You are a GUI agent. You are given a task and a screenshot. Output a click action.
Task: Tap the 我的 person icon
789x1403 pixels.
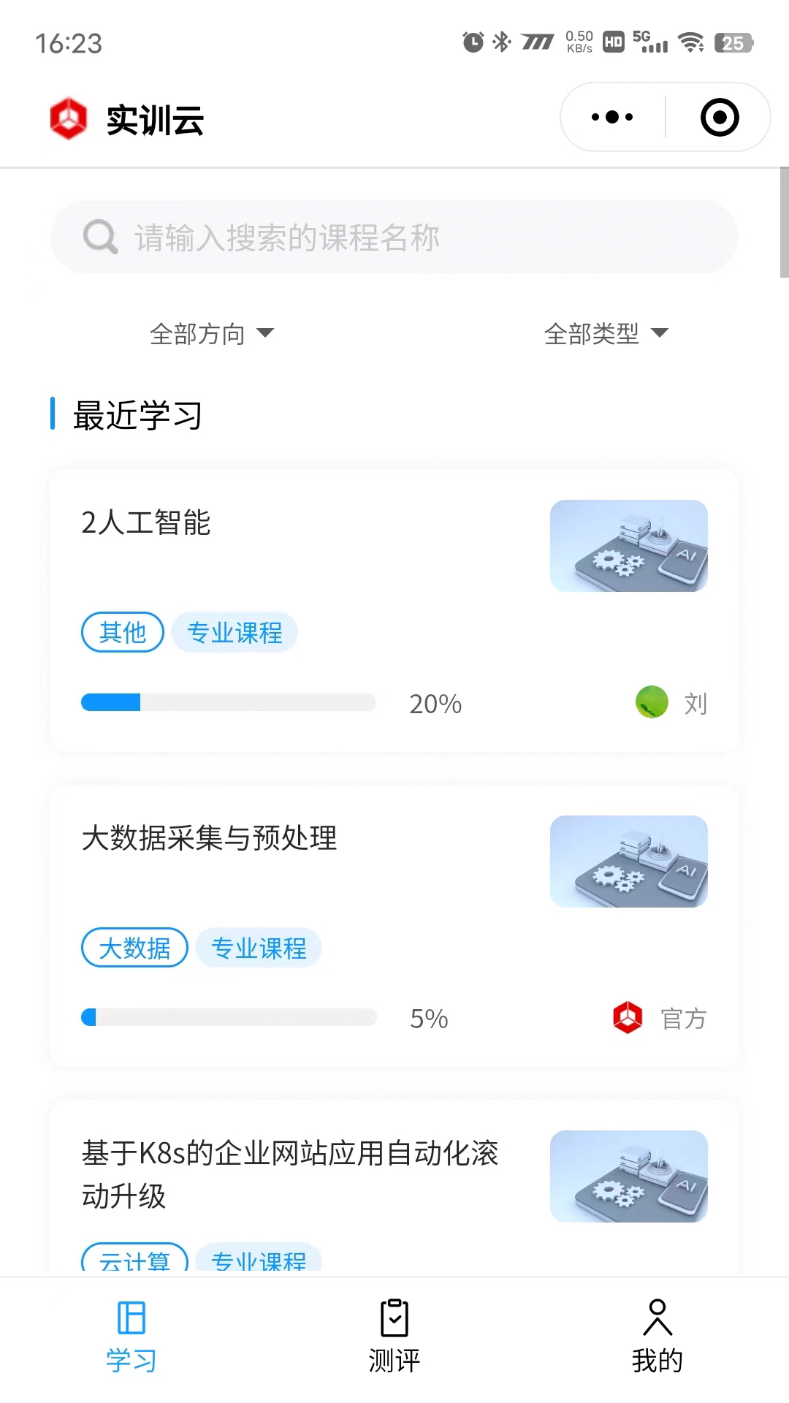[657, 1318]
